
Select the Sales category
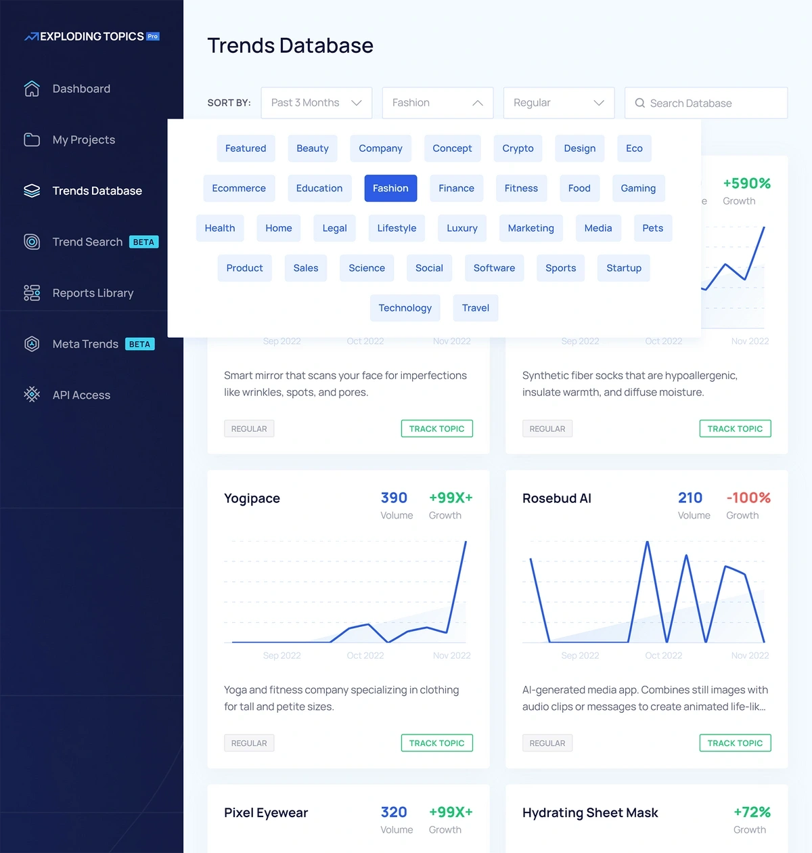[x=306, y=268]
